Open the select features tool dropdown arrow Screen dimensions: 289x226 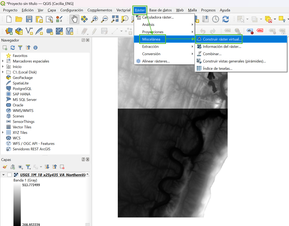click(x=247, y=19)
